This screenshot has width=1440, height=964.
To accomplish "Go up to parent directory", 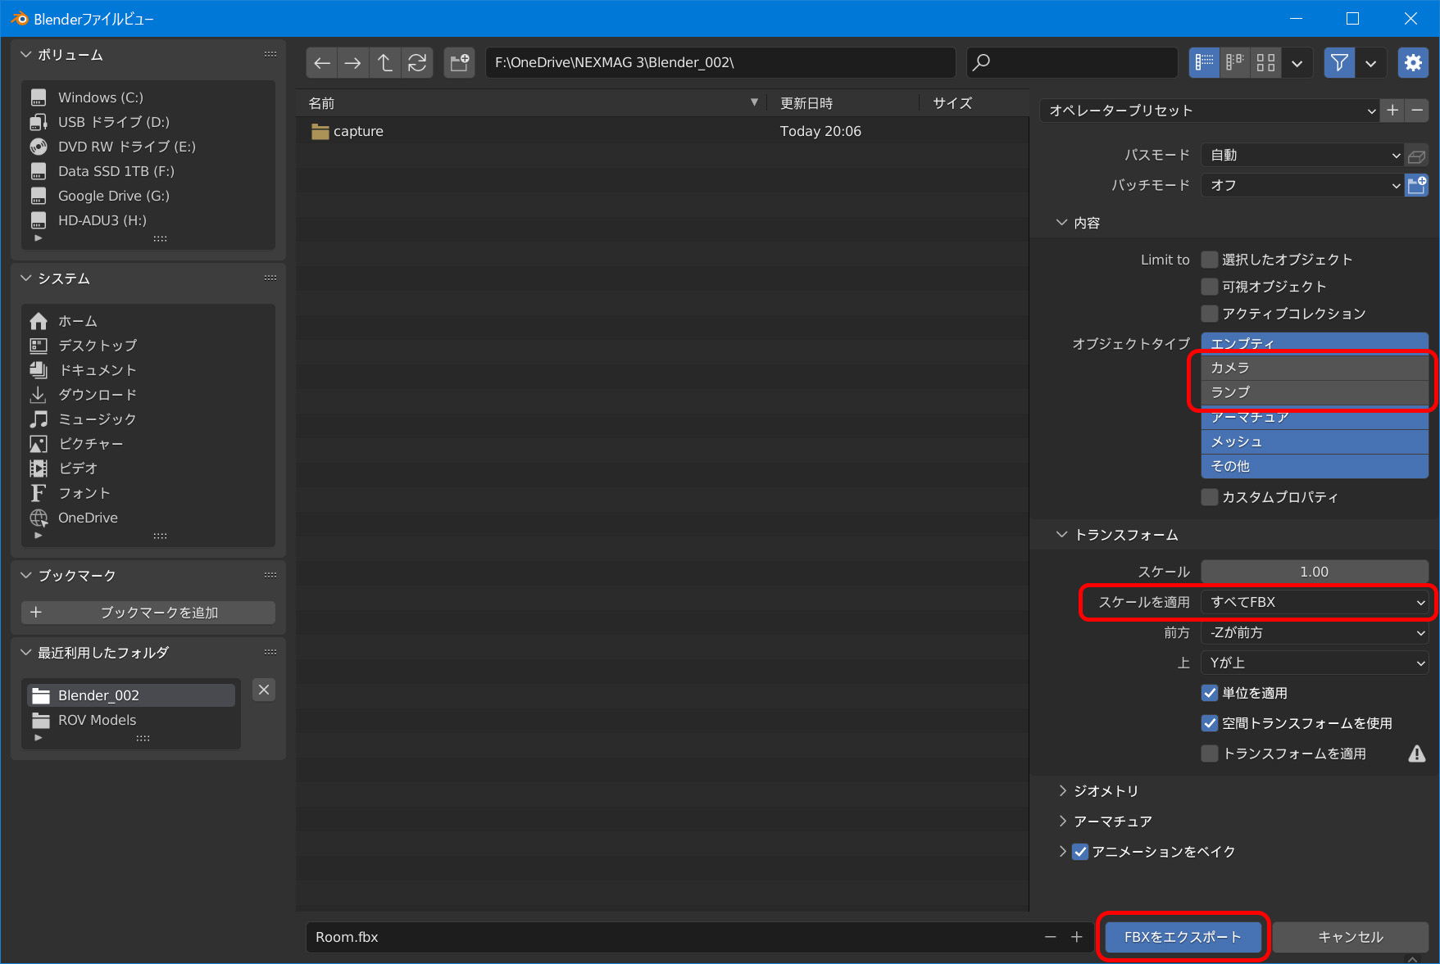I will [x=385, y=63].
